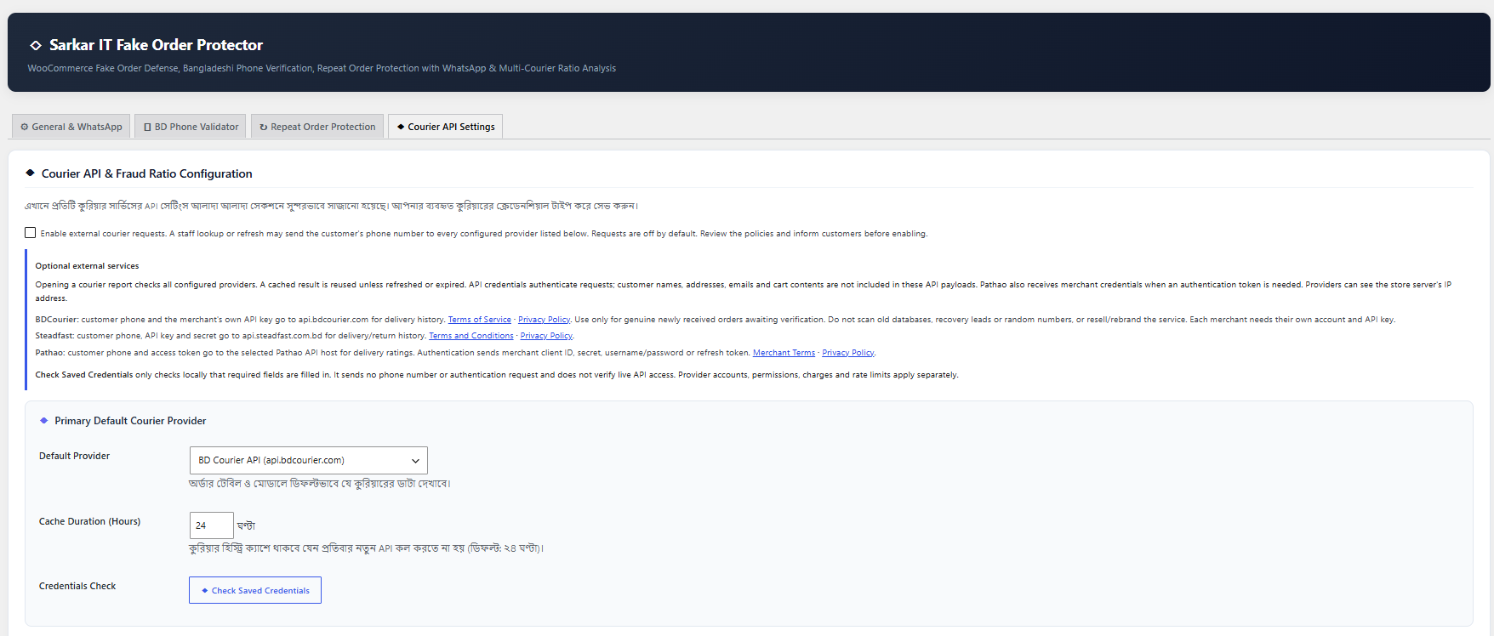Open the BDCourier Privacy Policy link
1494x636 pixels.
(544, 320)
